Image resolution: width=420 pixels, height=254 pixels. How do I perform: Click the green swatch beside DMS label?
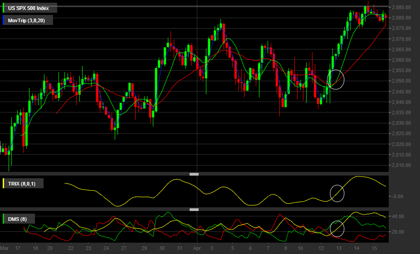coord(3,219)
